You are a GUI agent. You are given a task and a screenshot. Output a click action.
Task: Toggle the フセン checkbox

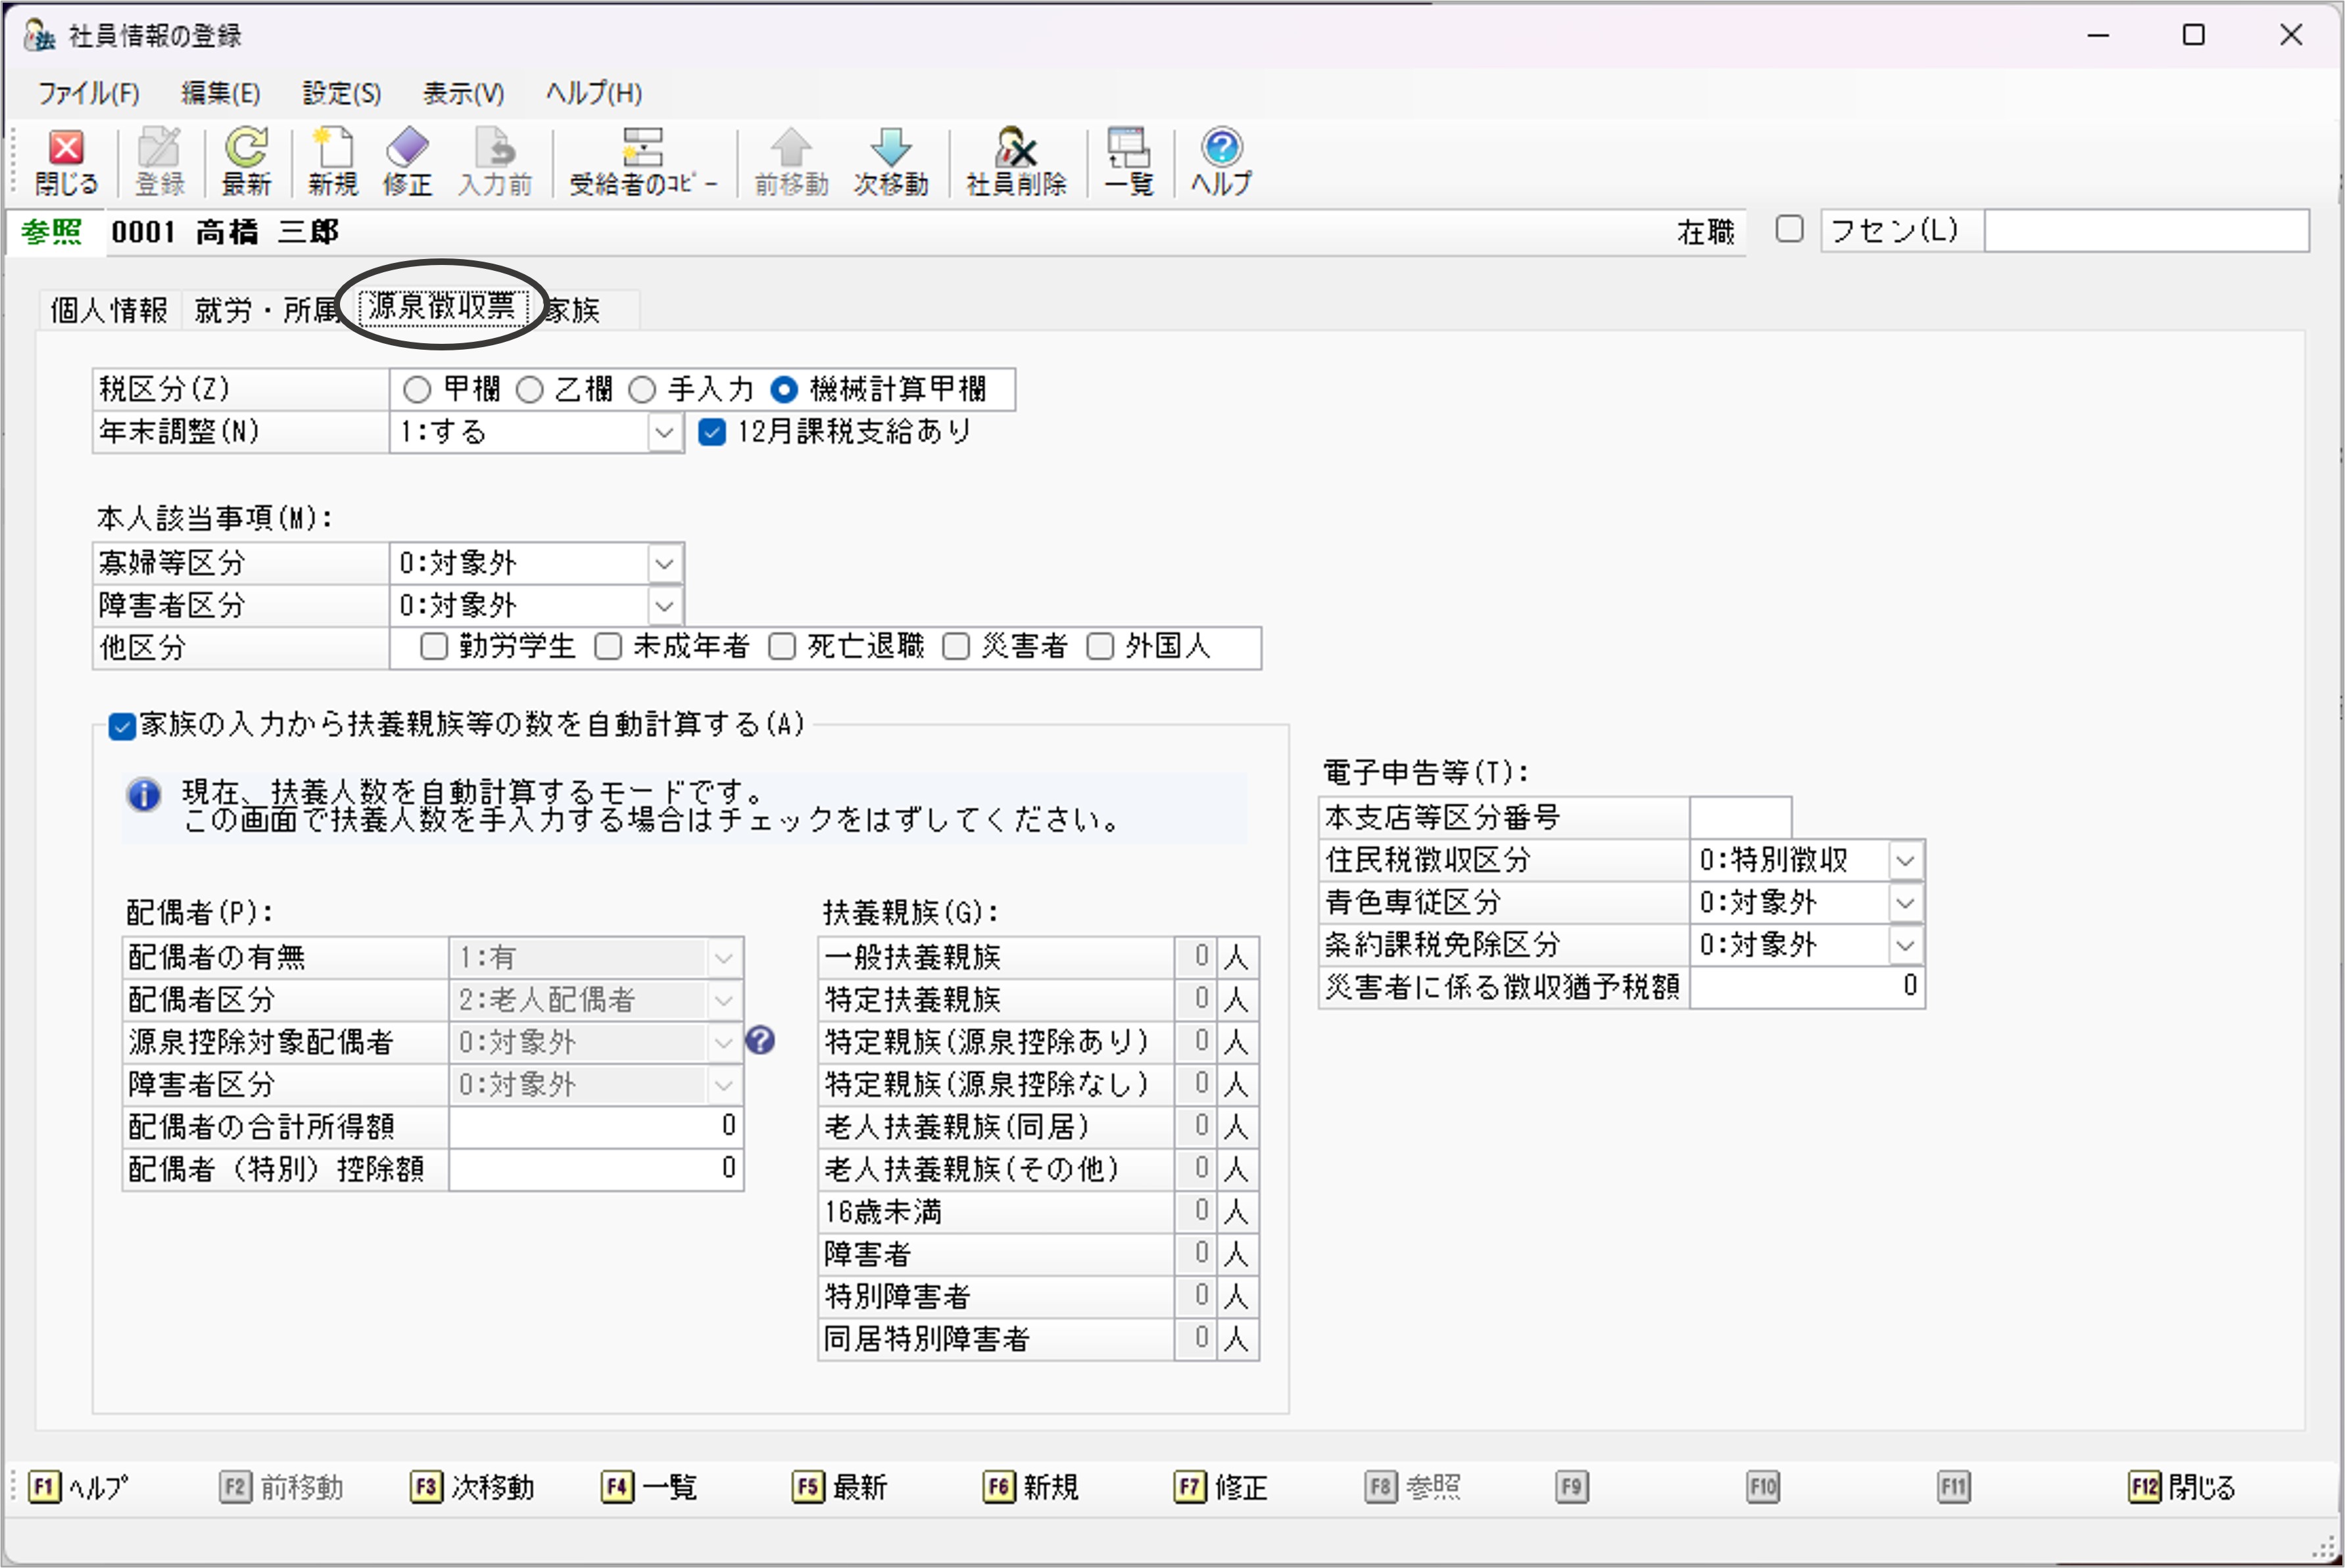tap(1789, 230)
